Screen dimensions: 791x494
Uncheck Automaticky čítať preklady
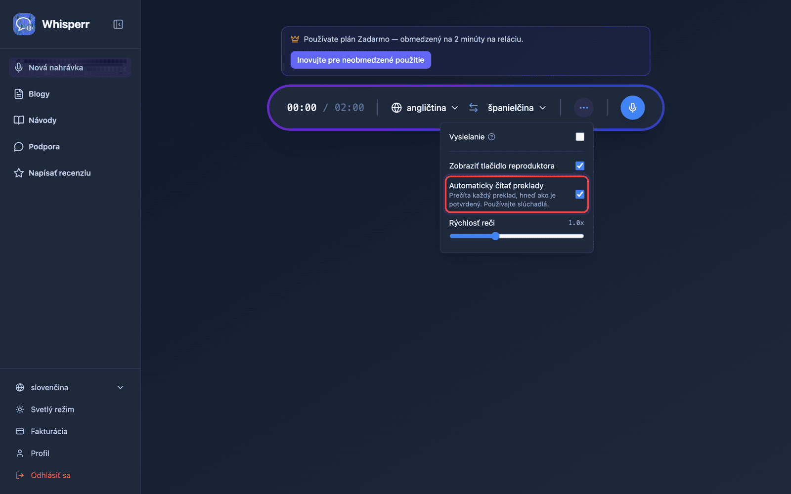coord(580,195)
